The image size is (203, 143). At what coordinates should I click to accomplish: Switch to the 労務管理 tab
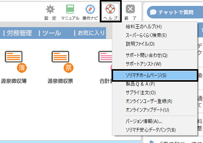18,33
